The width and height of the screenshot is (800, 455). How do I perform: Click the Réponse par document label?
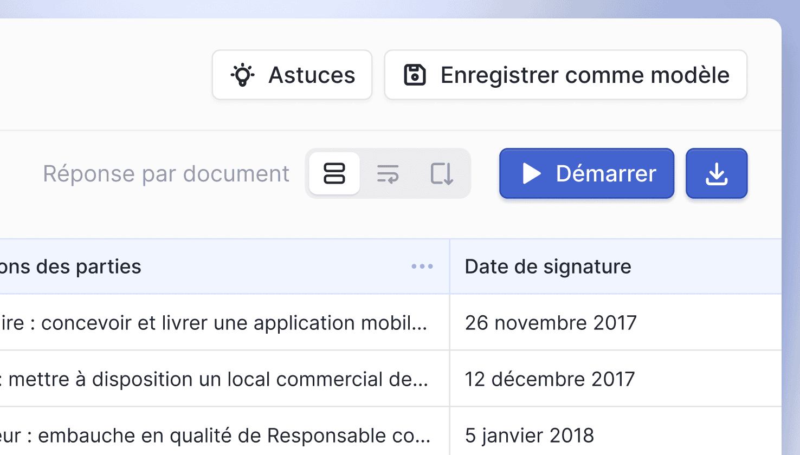166,174
